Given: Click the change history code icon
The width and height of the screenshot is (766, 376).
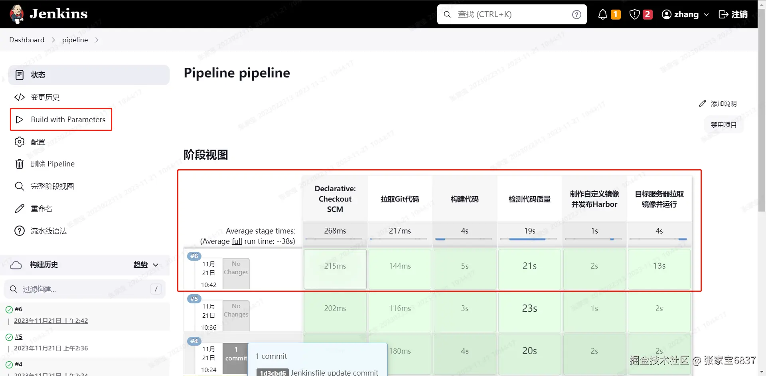Looking at the screenshot, I should pyautogui.click(x=20, y=97).
